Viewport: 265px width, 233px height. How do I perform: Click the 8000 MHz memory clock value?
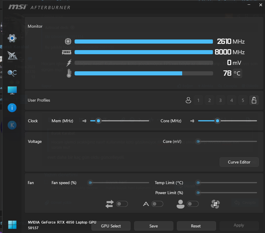tap(230, 52)
